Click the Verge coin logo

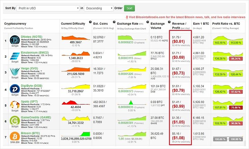click(15, 71)
